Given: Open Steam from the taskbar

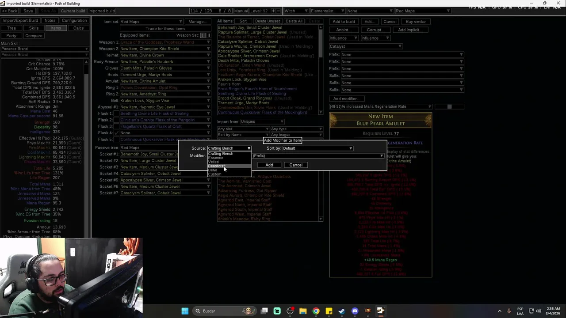Looking at the screenshot, I should point(341,311).
